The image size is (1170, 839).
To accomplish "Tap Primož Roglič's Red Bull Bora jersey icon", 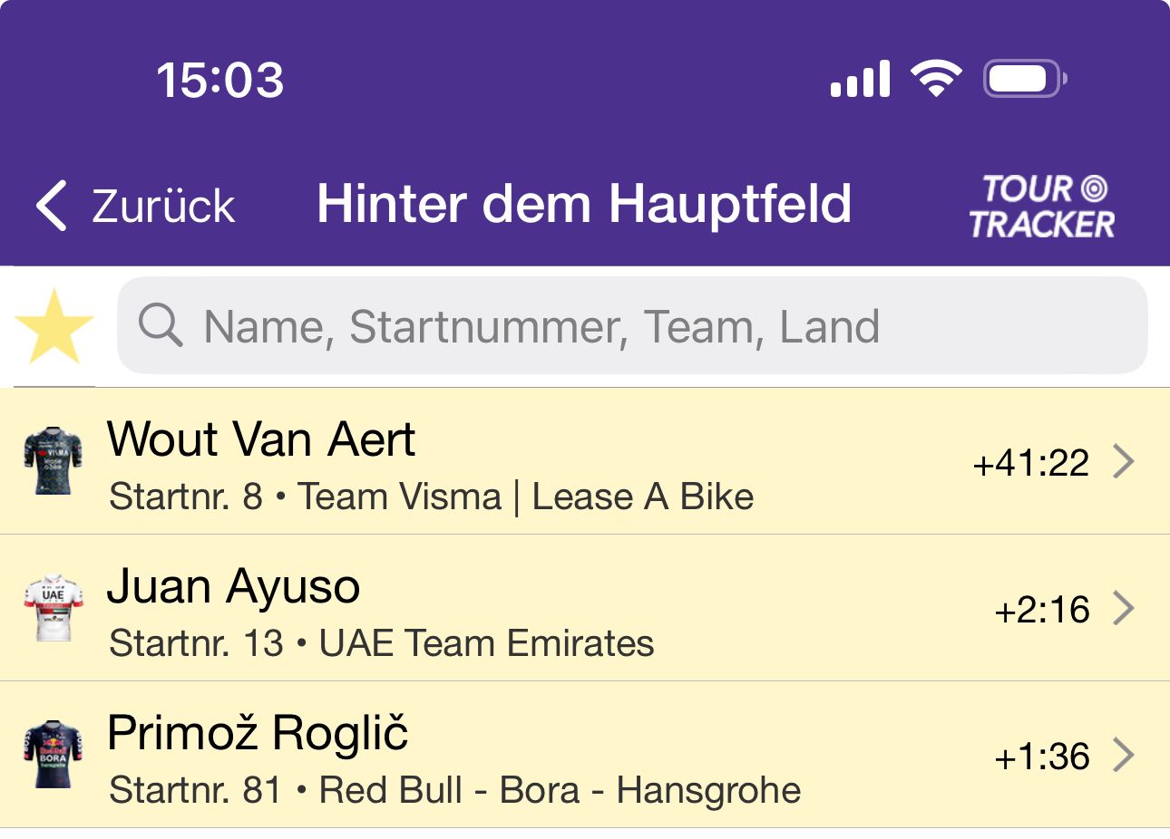I will point(53,755).
